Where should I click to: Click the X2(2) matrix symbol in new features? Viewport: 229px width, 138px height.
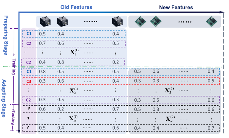pos(169,90)
